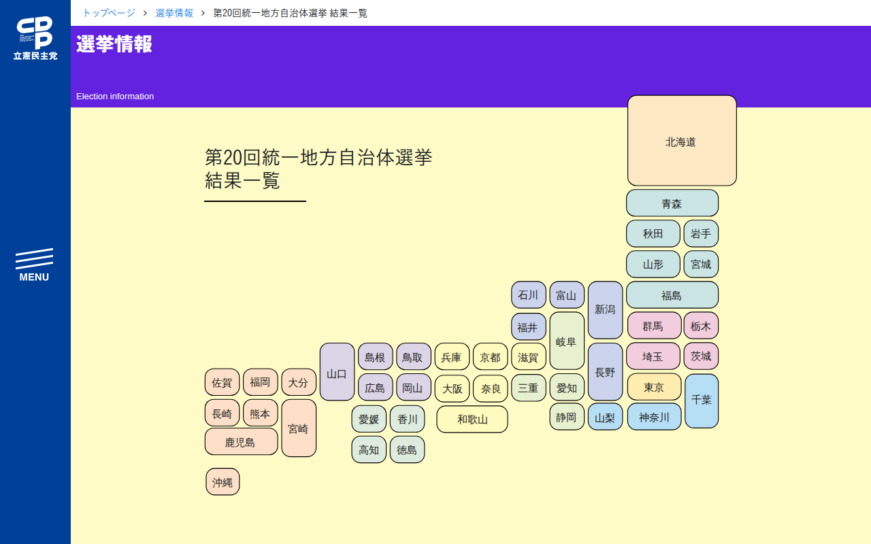This screenshot has width=871, height=544.
Task: Click 鹿児島 in Kyushu group
Action: (x=242, y=441)
